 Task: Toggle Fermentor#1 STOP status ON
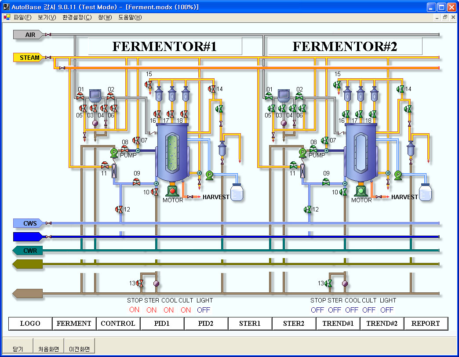135,310
